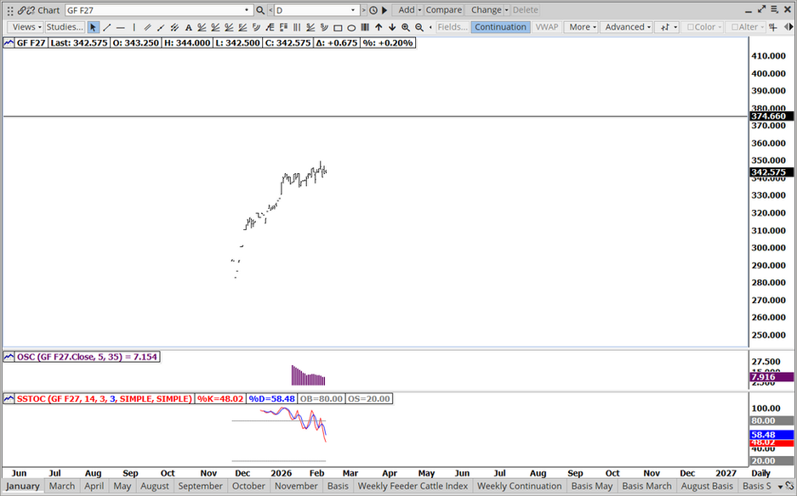The image size is (797, 496).
Task: Click the tab options wrench icon
Action: click(789, 487)
